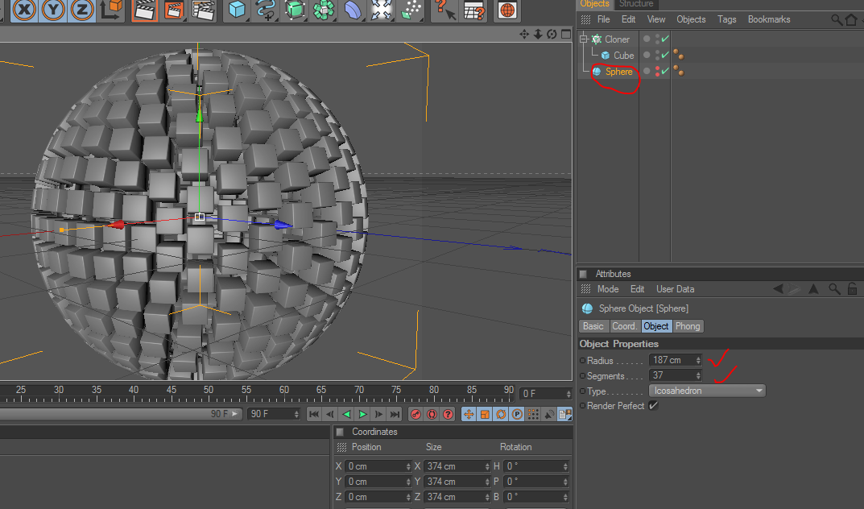Click the red Autokeying button
Viewport: 864px width, 509px height.
coord(432,414)
